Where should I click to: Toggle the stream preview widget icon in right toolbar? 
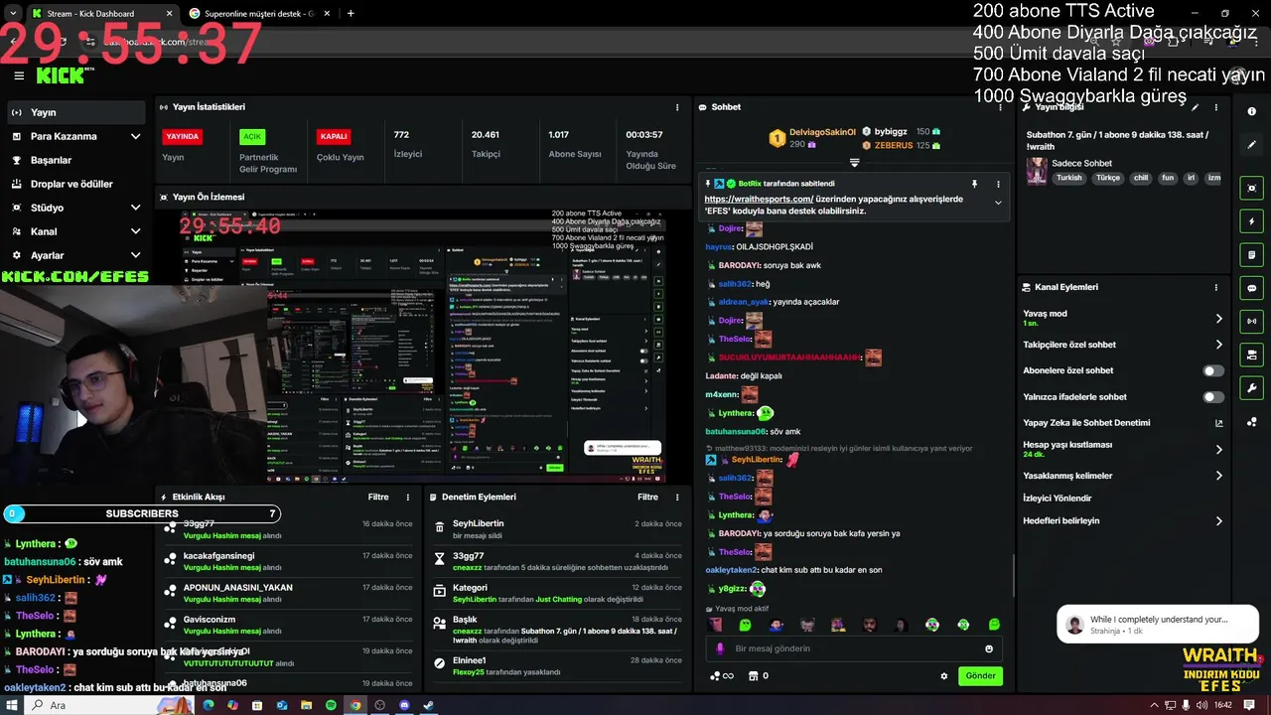pyautogui.click(x=1252, y=188)
